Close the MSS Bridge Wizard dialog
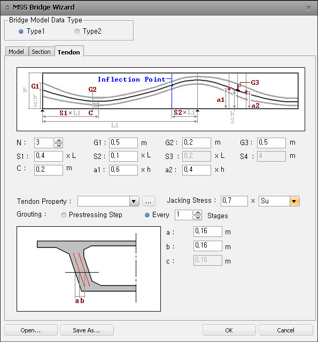The image size is (318, 342). pyautogui.click(x=308, y=8)
